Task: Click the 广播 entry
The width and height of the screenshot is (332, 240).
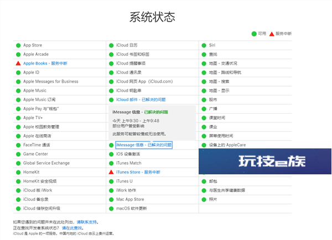Action: click(x=213, y=109)
